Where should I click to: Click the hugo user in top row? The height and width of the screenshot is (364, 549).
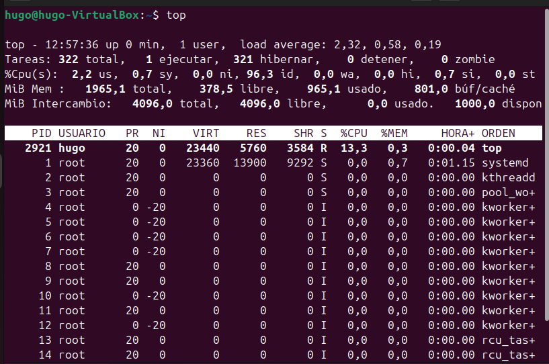71,148
